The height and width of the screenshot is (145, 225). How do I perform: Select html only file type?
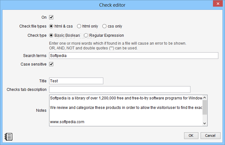coord(79,26)
